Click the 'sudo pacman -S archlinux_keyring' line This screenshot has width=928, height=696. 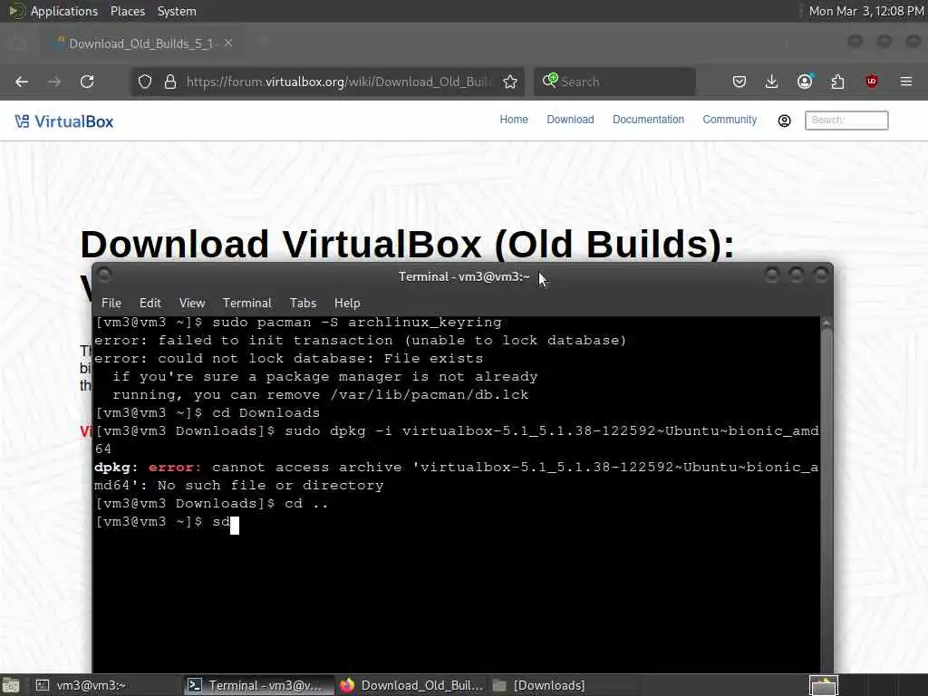298,323
